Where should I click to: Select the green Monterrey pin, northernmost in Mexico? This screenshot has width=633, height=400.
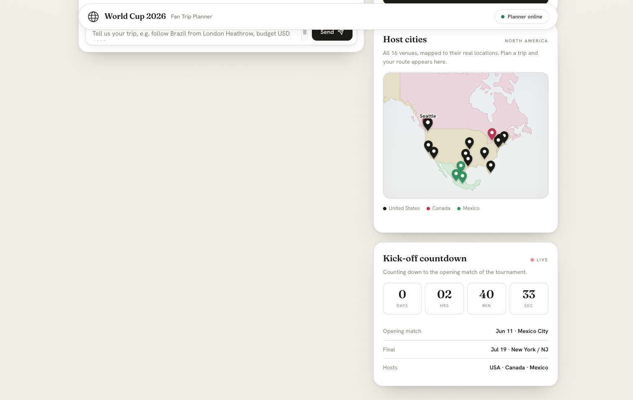coord(461,167)
